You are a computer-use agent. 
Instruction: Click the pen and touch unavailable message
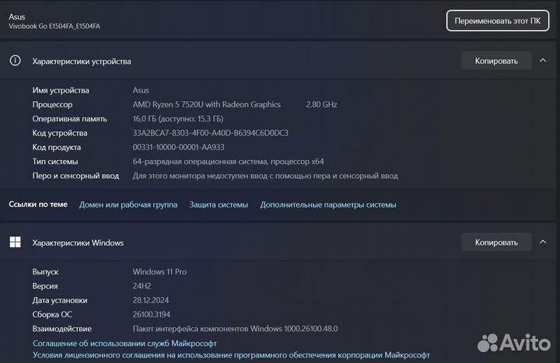click(x=265, y=176)
